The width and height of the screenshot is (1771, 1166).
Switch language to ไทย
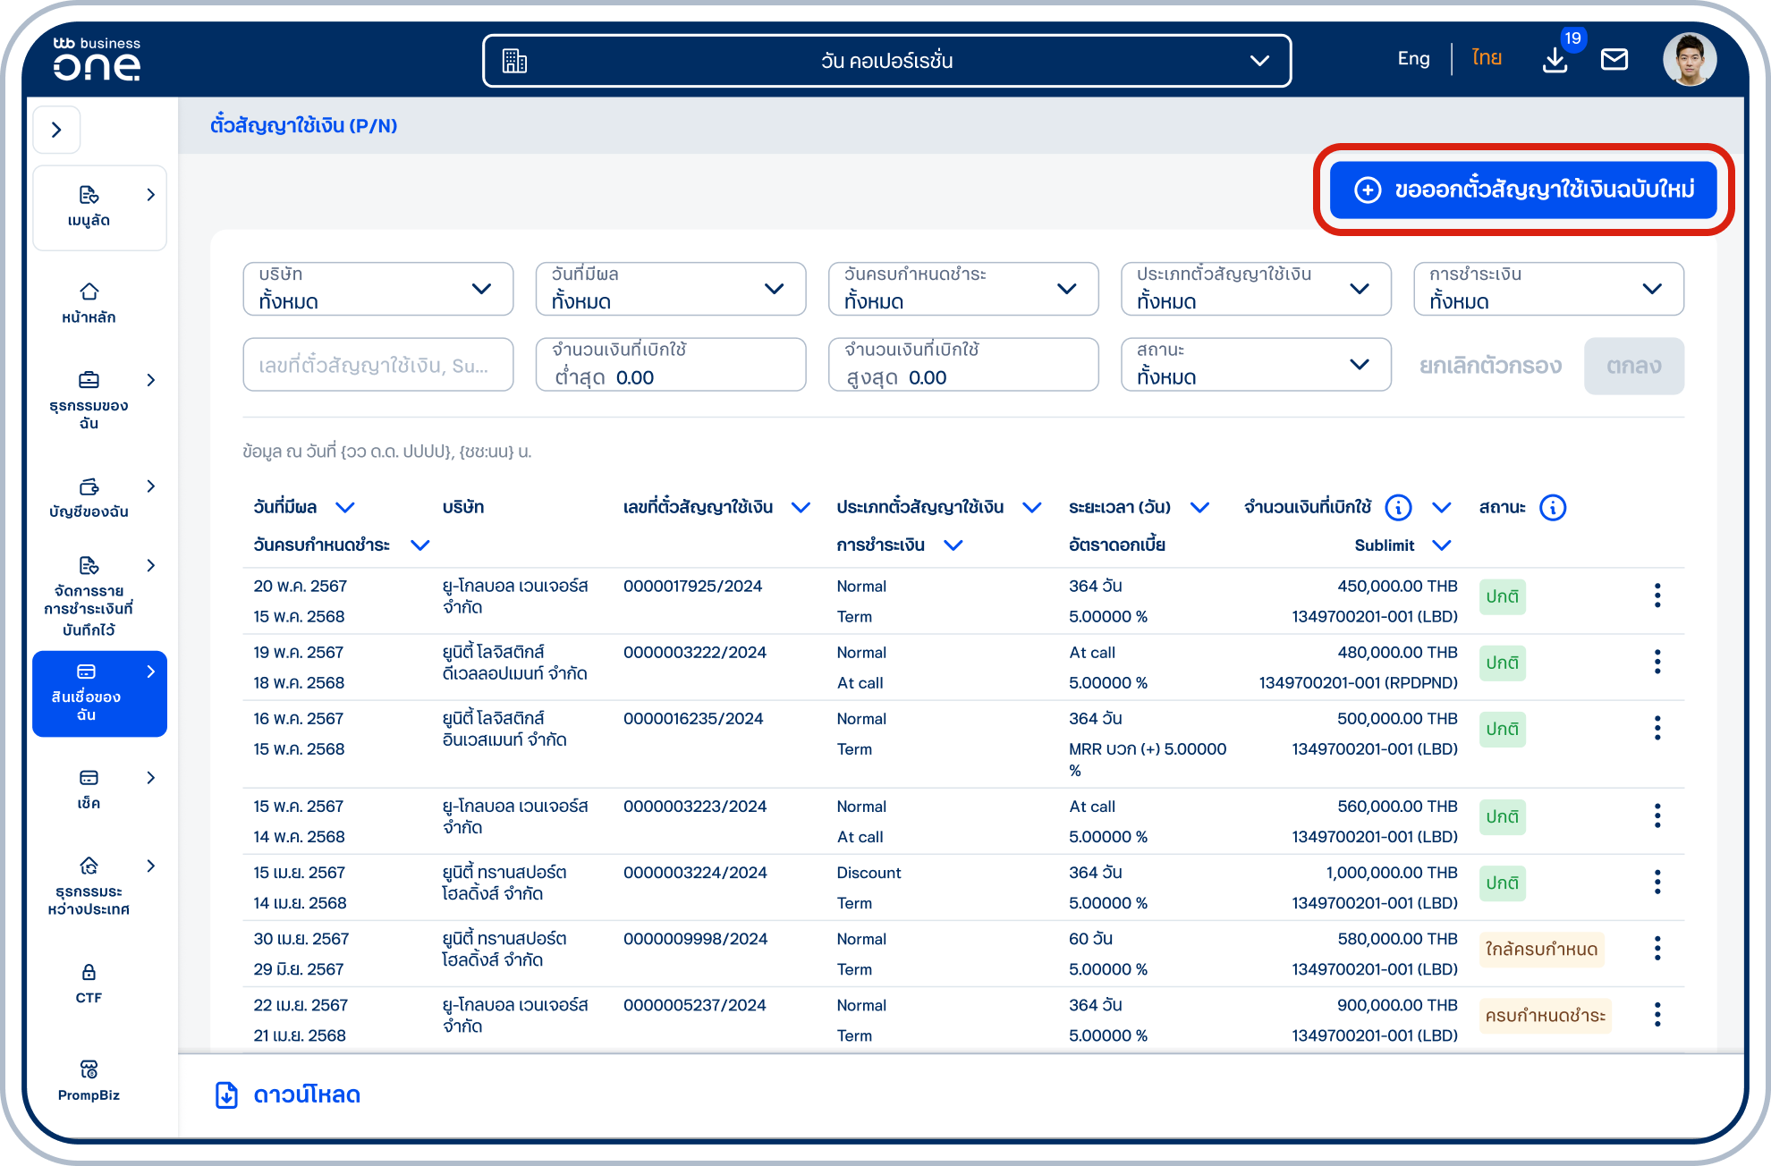click(x=1487, y=59)
